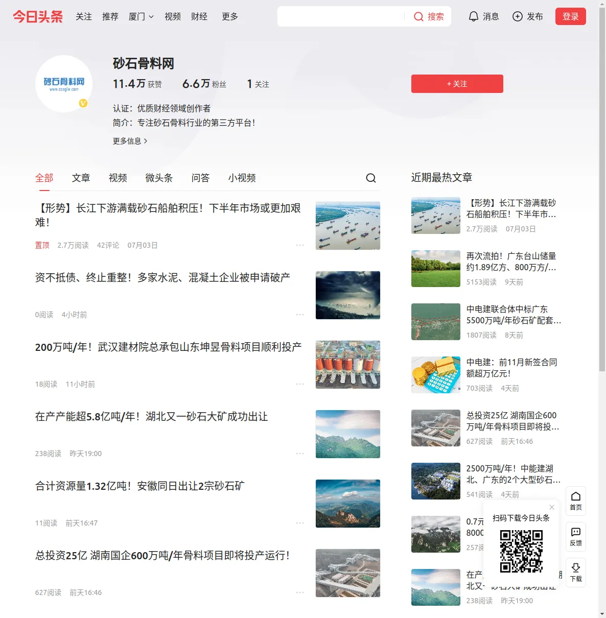Click the yellow verified badge on avatar

[x=83, y=103]
